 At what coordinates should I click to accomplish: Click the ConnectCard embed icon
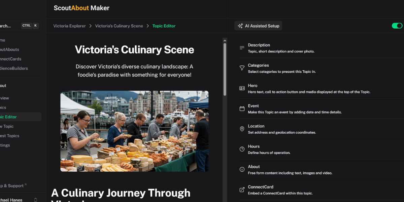pos(242,189)
